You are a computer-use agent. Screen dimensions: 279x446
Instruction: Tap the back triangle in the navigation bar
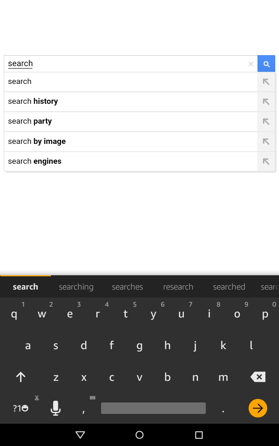click(80, 435)
